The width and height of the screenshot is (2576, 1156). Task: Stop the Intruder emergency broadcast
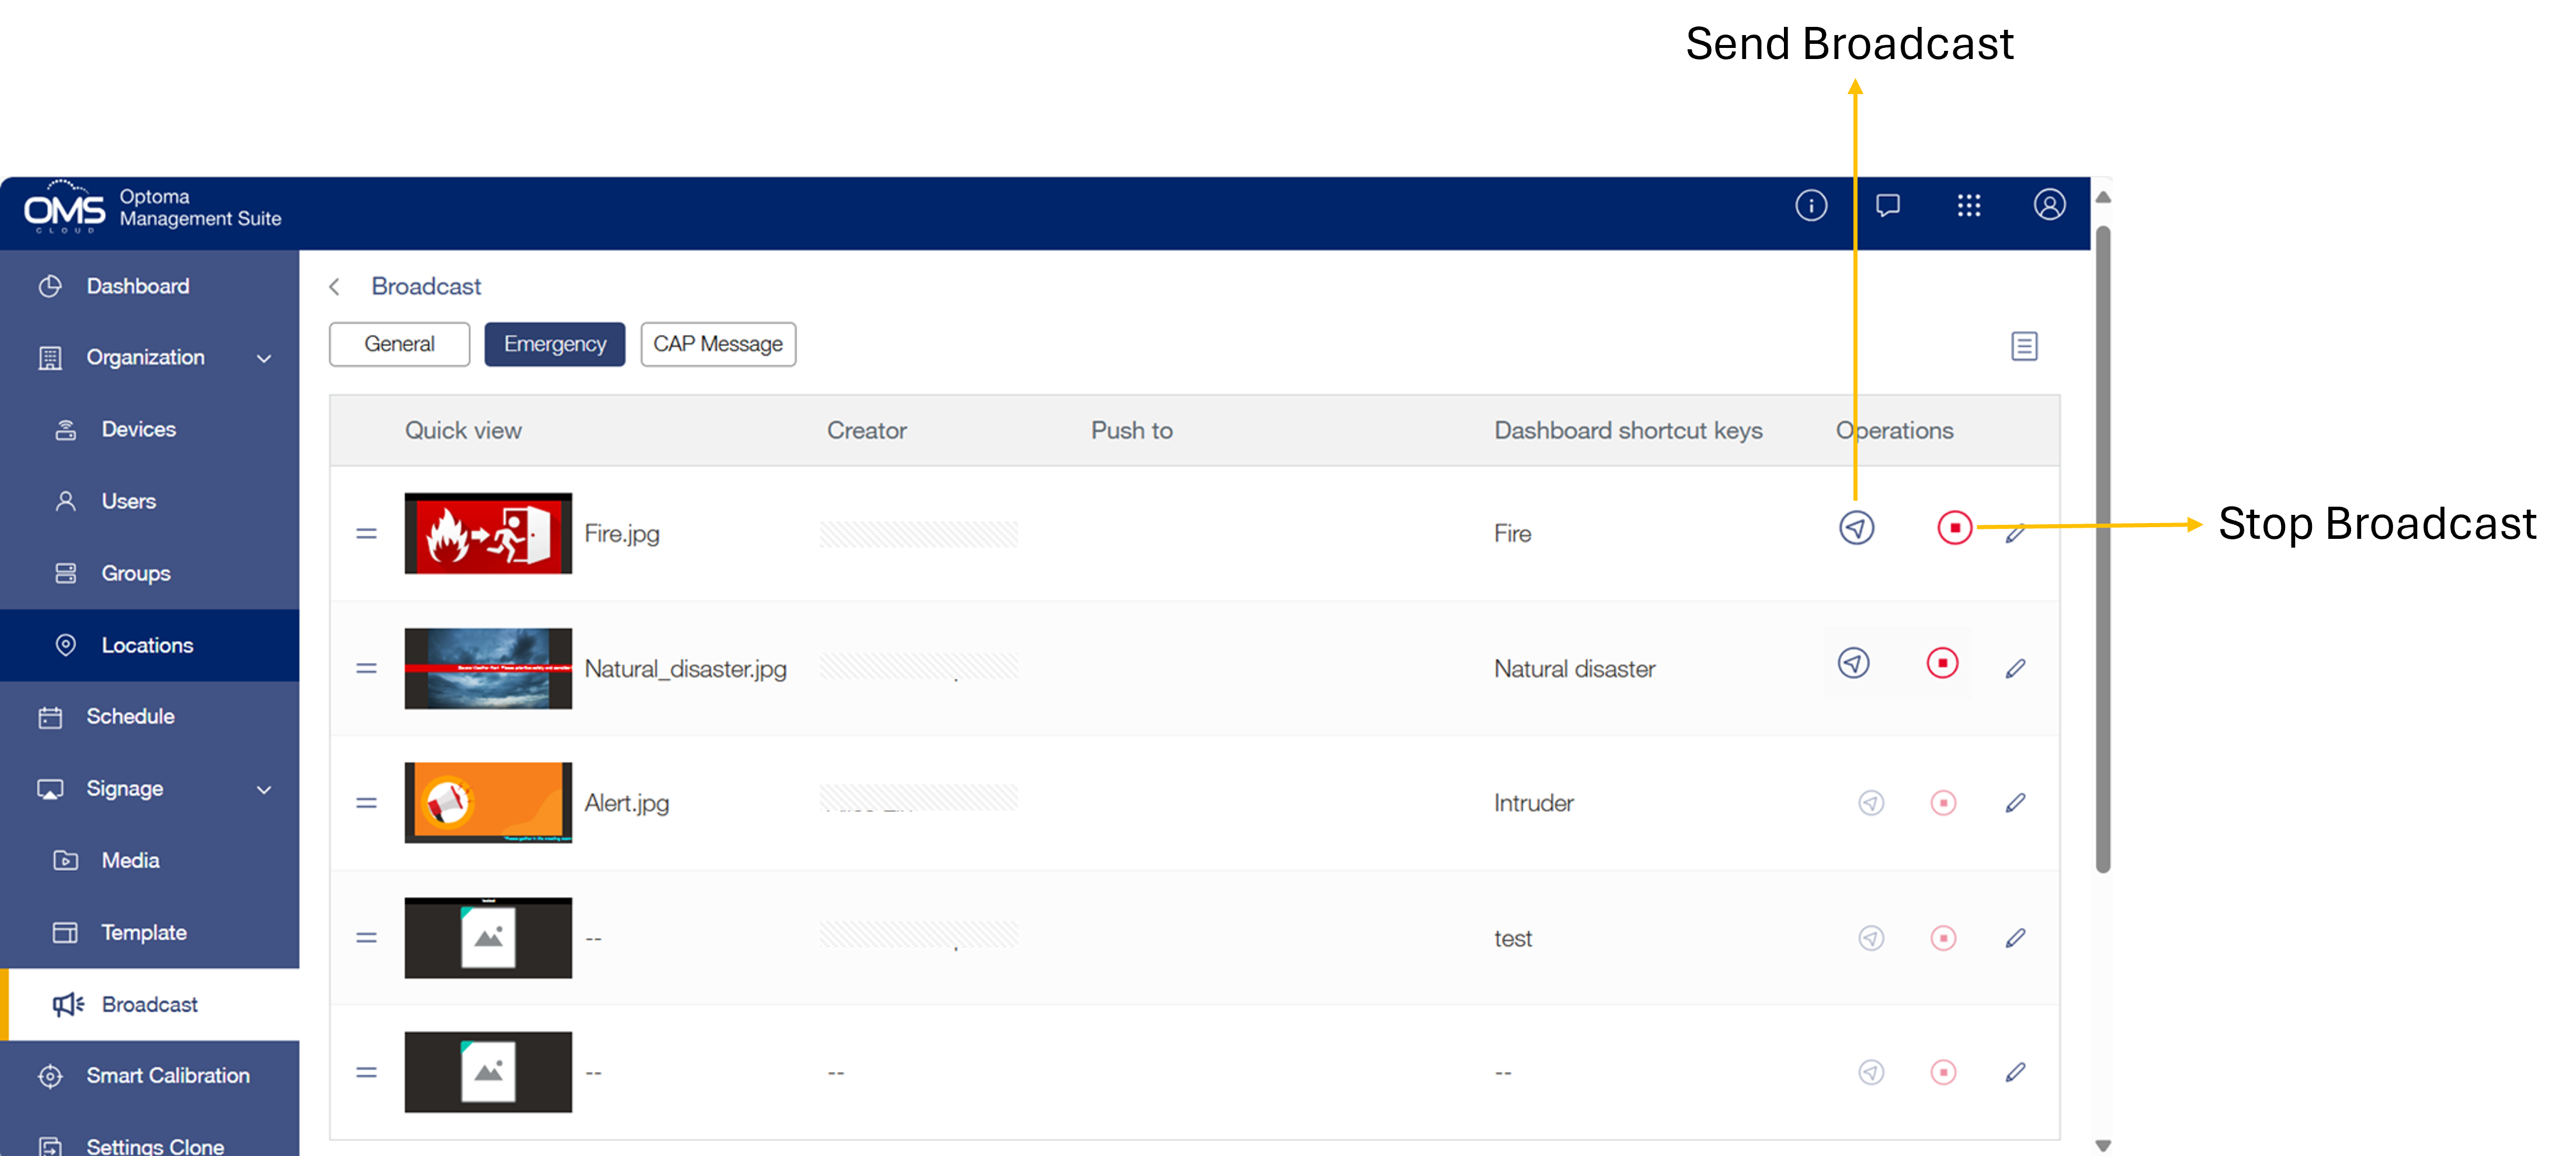(1943, 802)
